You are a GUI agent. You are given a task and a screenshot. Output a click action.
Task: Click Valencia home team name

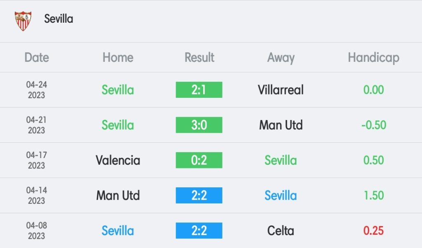pos(118,160)
